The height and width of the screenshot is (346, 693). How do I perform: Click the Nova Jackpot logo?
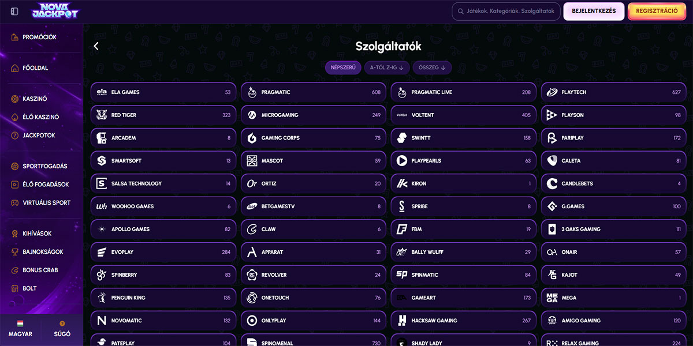point(55,10)
